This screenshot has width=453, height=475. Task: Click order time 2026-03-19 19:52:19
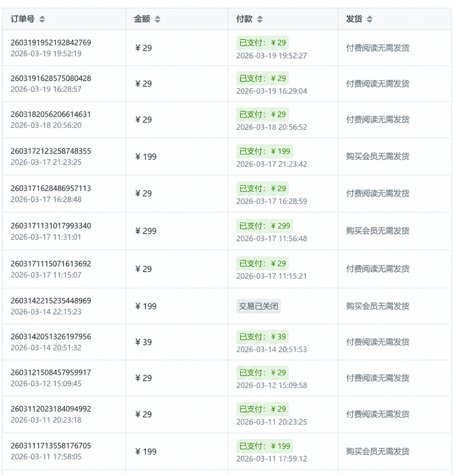(46, 54)
